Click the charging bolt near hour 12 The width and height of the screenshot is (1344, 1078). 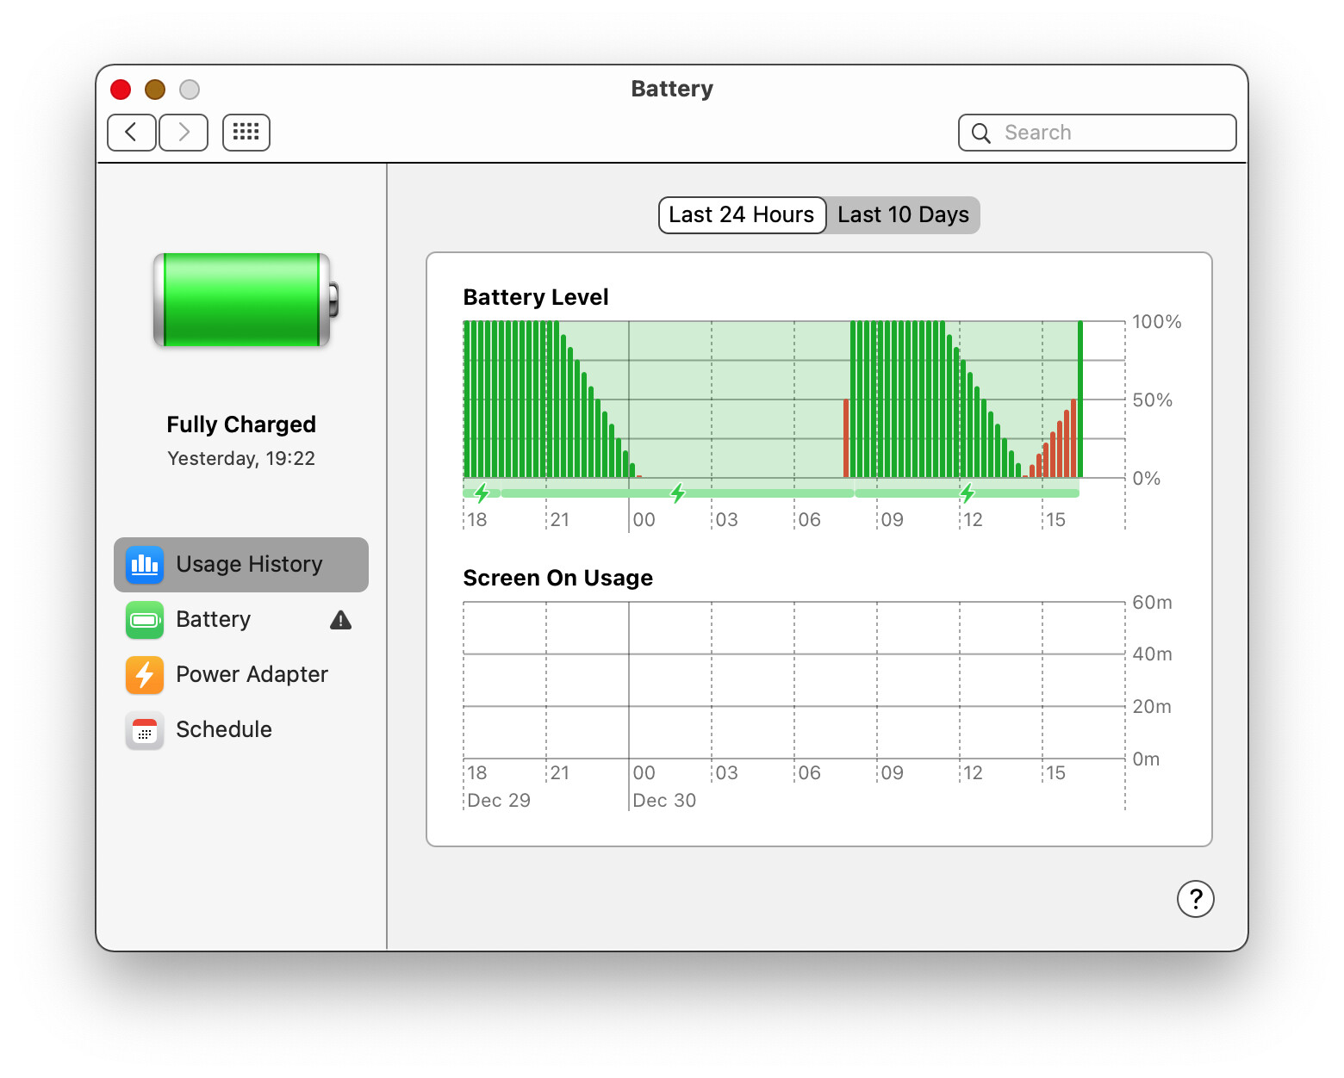pos(968,493)
